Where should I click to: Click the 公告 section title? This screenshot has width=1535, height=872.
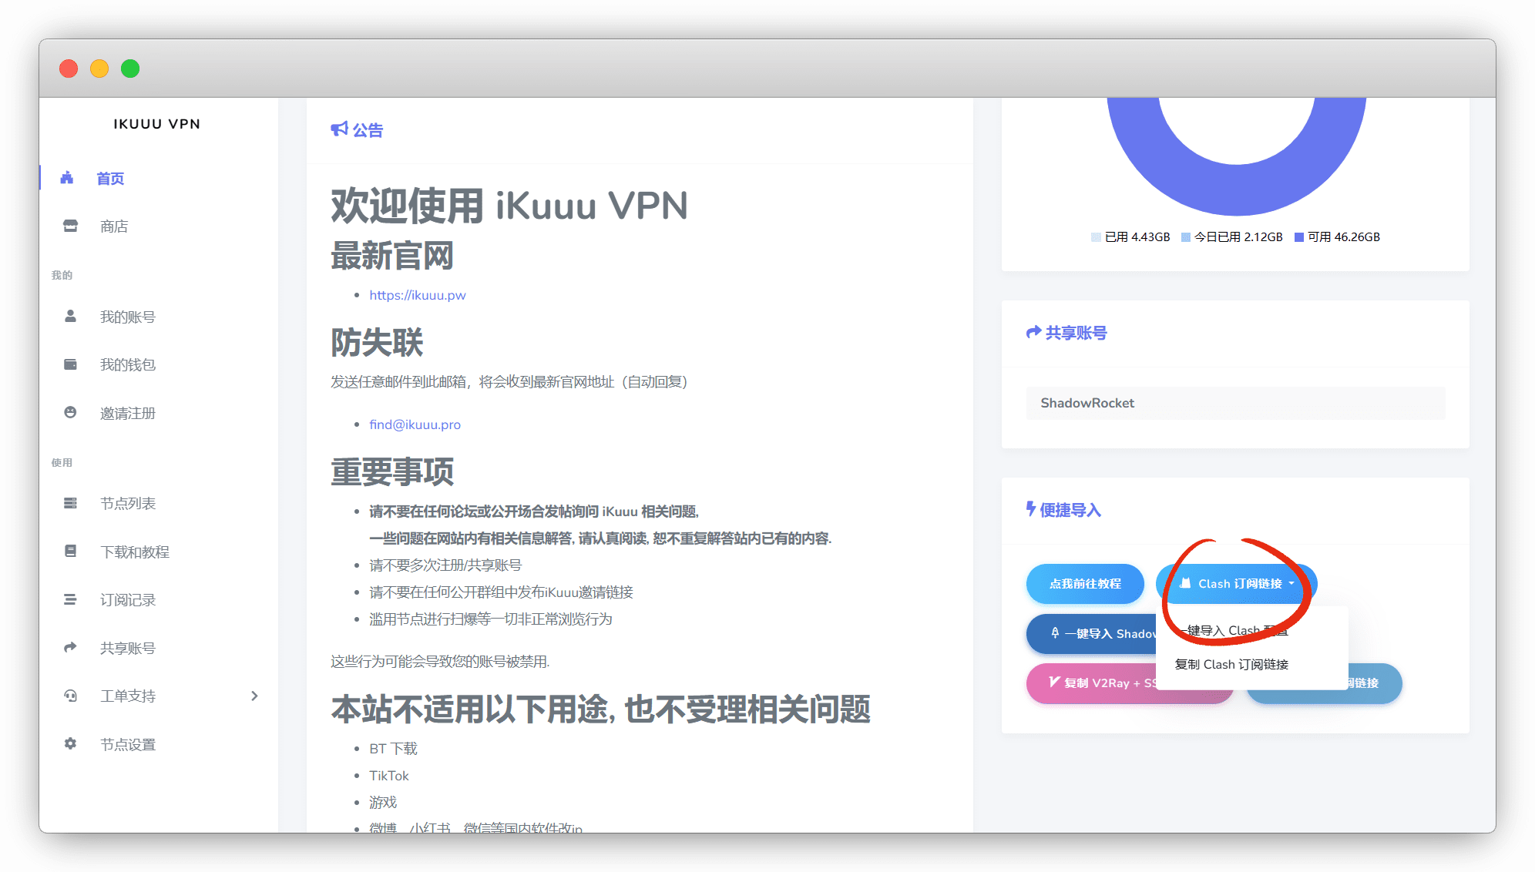click(368, 130)
